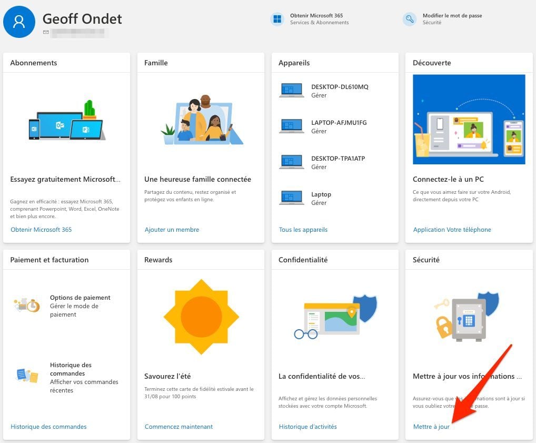This screenshot has width=536, height=443.
Task: Click DESKTOP-TPA1ATP device name
Action: (338, 159)
